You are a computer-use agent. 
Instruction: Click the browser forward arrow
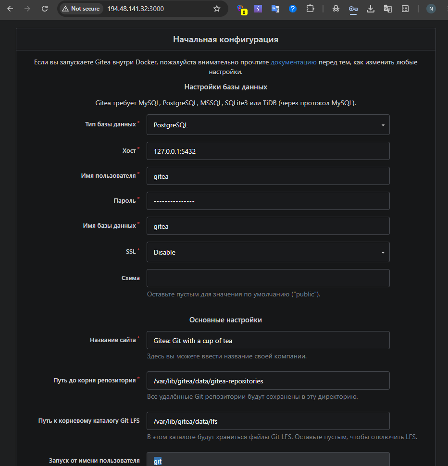pyautogui.click(x=27, y=9)
